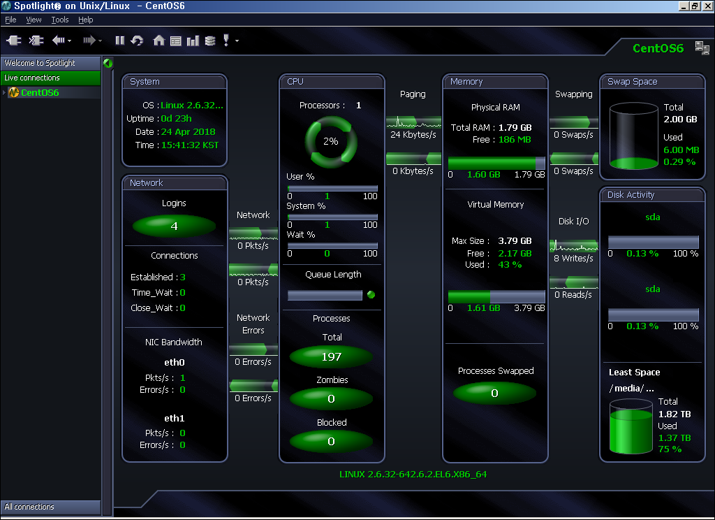Click the Physical RAM usage bar
715x520 pixels.
[x=496, y=163]
